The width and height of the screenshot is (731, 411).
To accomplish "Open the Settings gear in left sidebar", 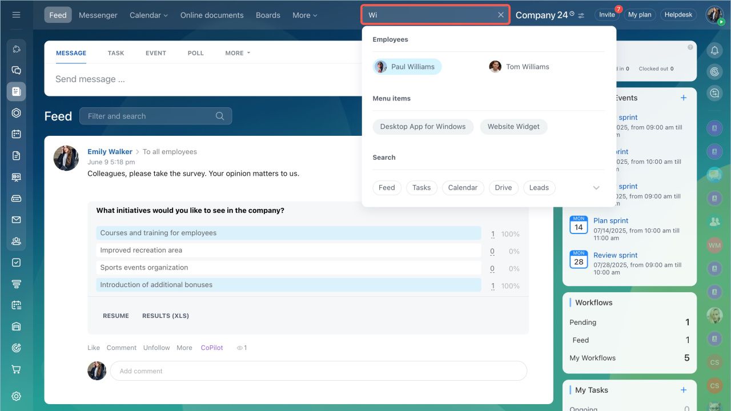I will pos(16,396).
